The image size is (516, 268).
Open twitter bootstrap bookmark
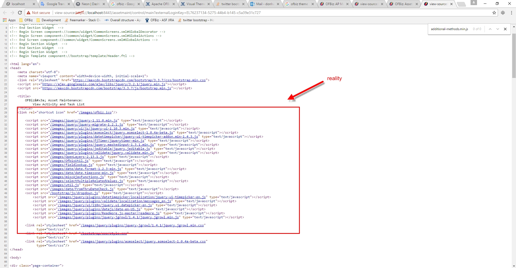pyautogui.click(x=196, y=20)
